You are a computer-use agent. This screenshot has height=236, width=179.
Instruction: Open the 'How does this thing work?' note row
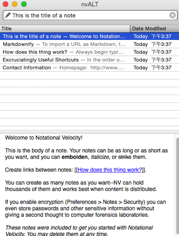89,52
